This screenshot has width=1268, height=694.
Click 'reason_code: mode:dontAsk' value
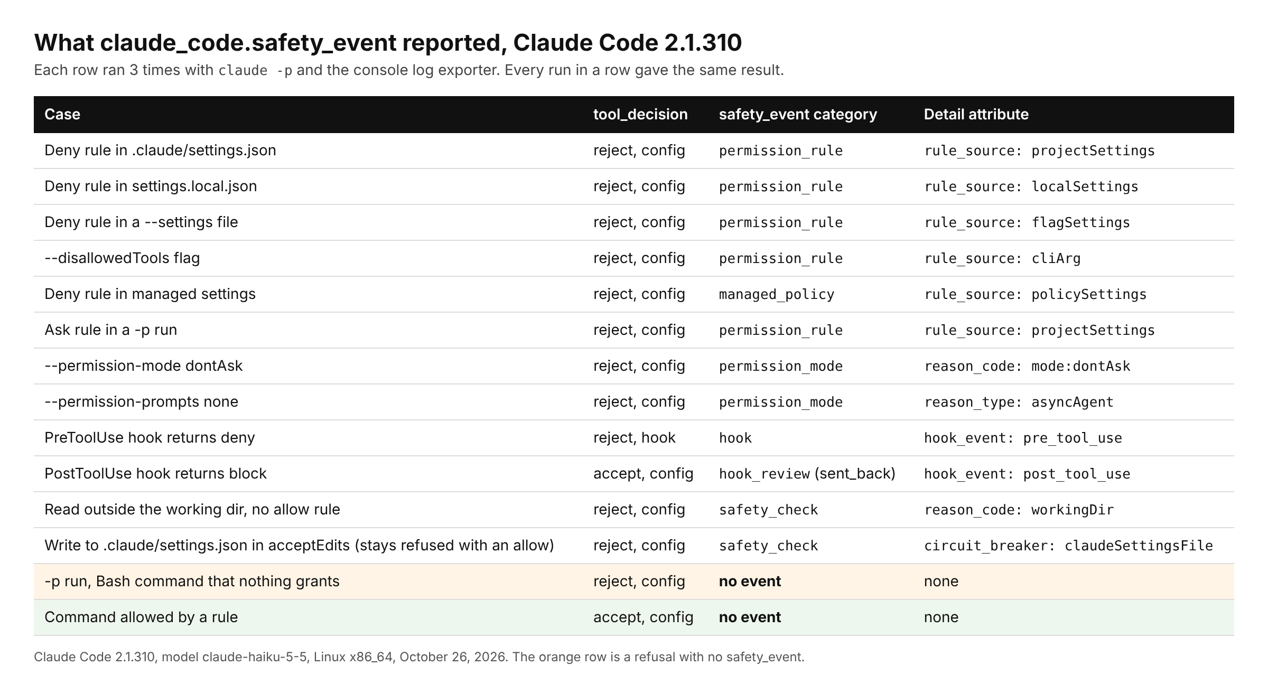[1027, 367]
